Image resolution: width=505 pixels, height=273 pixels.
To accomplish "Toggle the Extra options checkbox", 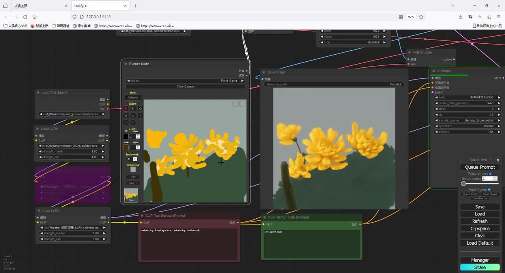I will coord(490,174).
